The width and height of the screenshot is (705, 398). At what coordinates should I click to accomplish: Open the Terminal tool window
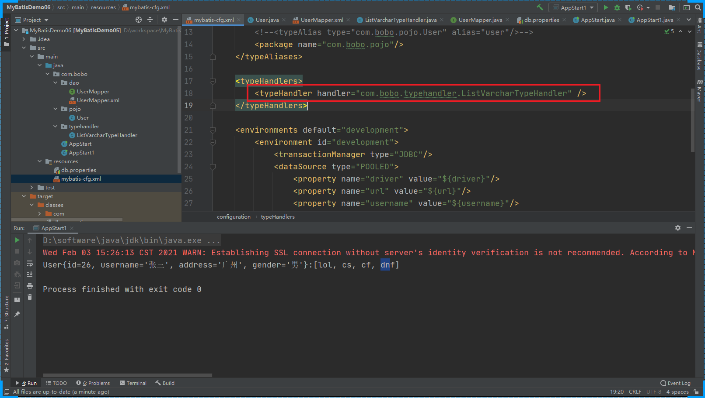pos(133,383)
